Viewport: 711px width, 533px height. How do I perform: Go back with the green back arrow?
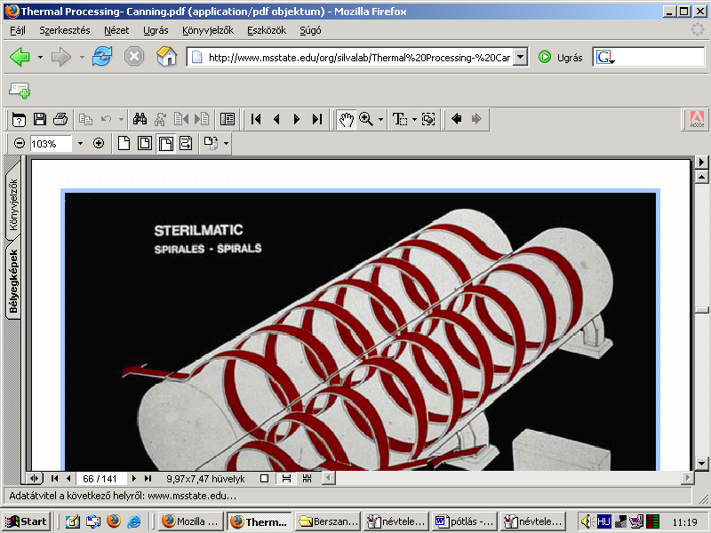click(x=20, y=57)
